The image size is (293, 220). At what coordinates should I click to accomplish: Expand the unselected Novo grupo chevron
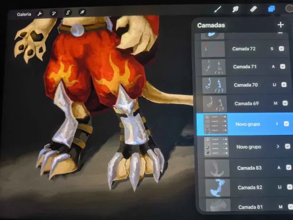coord(278,147)
